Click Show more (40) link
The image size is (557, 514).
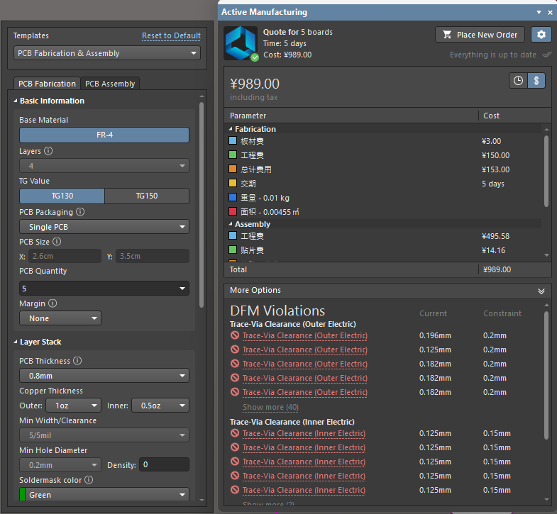tap(270, 407)
